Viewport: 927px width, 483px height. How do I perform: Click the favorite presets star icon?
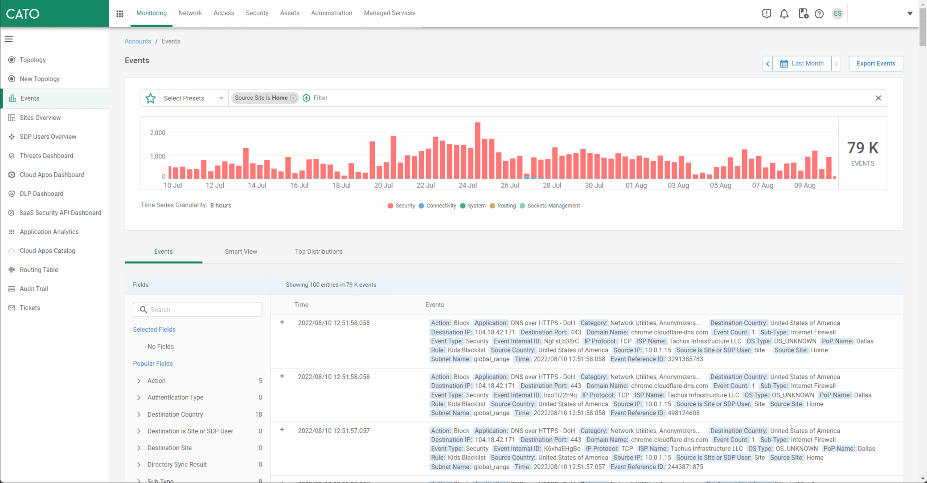(151, 98)
